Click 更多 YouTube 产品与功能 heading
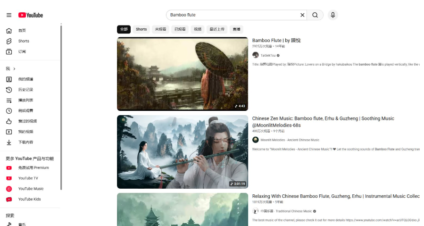The width and height of the screenshot is (424, 226). [30, 159]
